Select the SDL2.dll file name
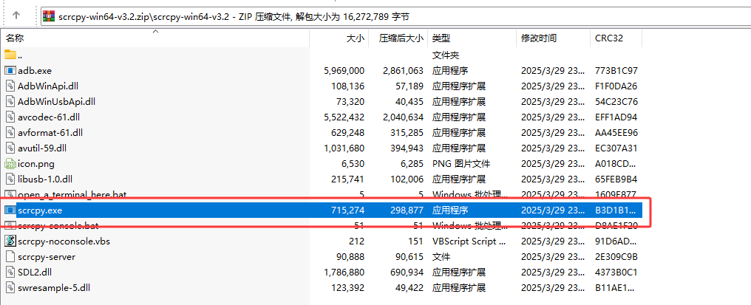751x305 pixels. (35, 272)
